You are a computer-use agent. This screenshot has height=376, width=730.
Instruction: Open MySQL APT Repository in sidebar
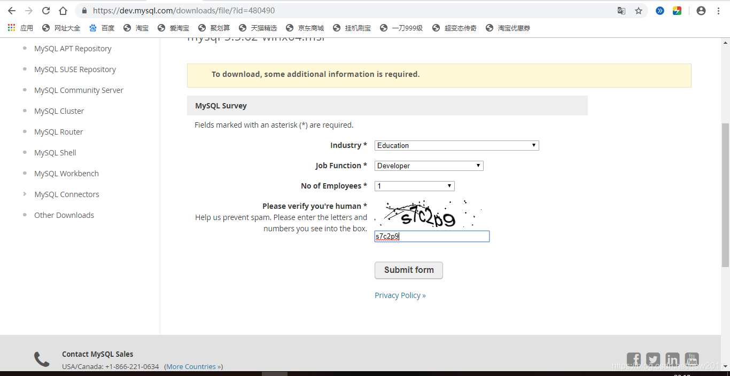coord(73,49)
